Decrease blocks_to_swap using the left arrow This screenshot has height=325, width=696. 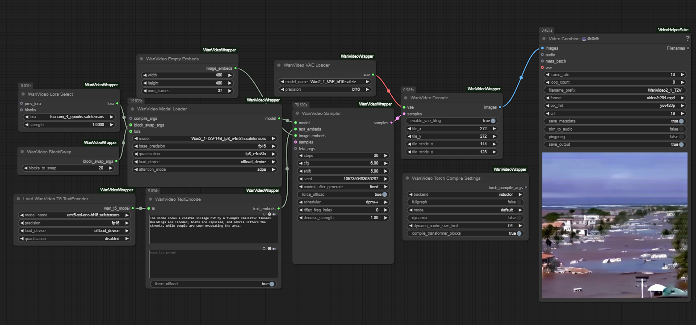[26, 168]
